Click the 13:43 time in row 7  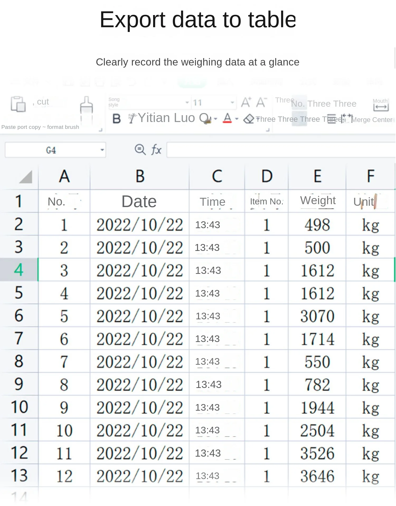click(217, 339)
